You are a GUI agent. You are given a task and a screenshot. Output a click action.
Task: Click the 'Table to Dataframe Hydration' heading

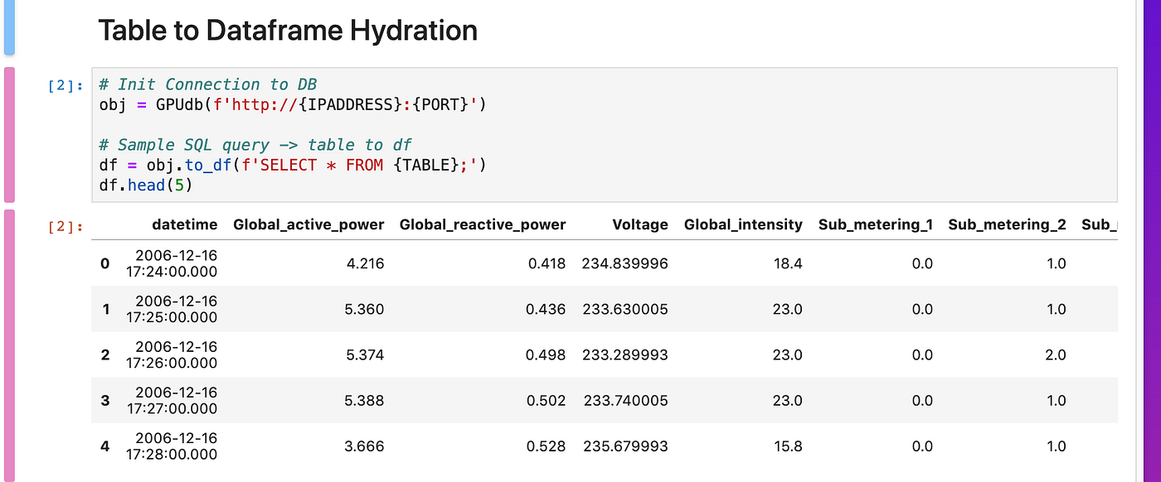288,31
